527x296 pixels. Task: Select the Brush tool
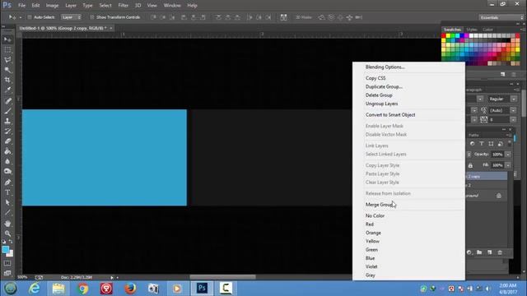(7, 111)
